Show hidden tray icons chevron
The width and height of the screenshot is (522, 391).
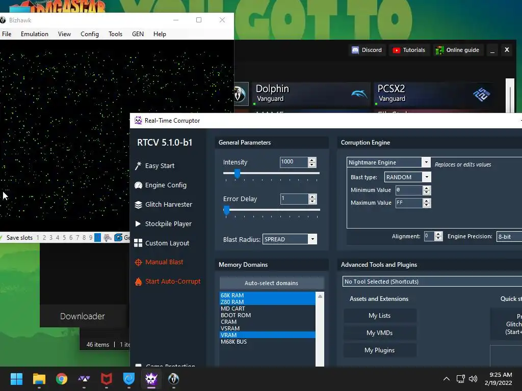pos(447,379)
